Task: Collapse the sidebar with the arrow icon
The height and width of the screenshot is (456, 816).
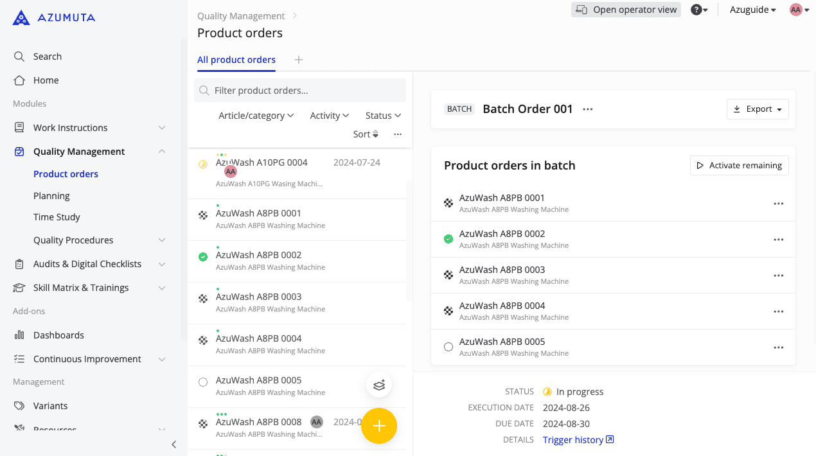Action: click(173, 444)
